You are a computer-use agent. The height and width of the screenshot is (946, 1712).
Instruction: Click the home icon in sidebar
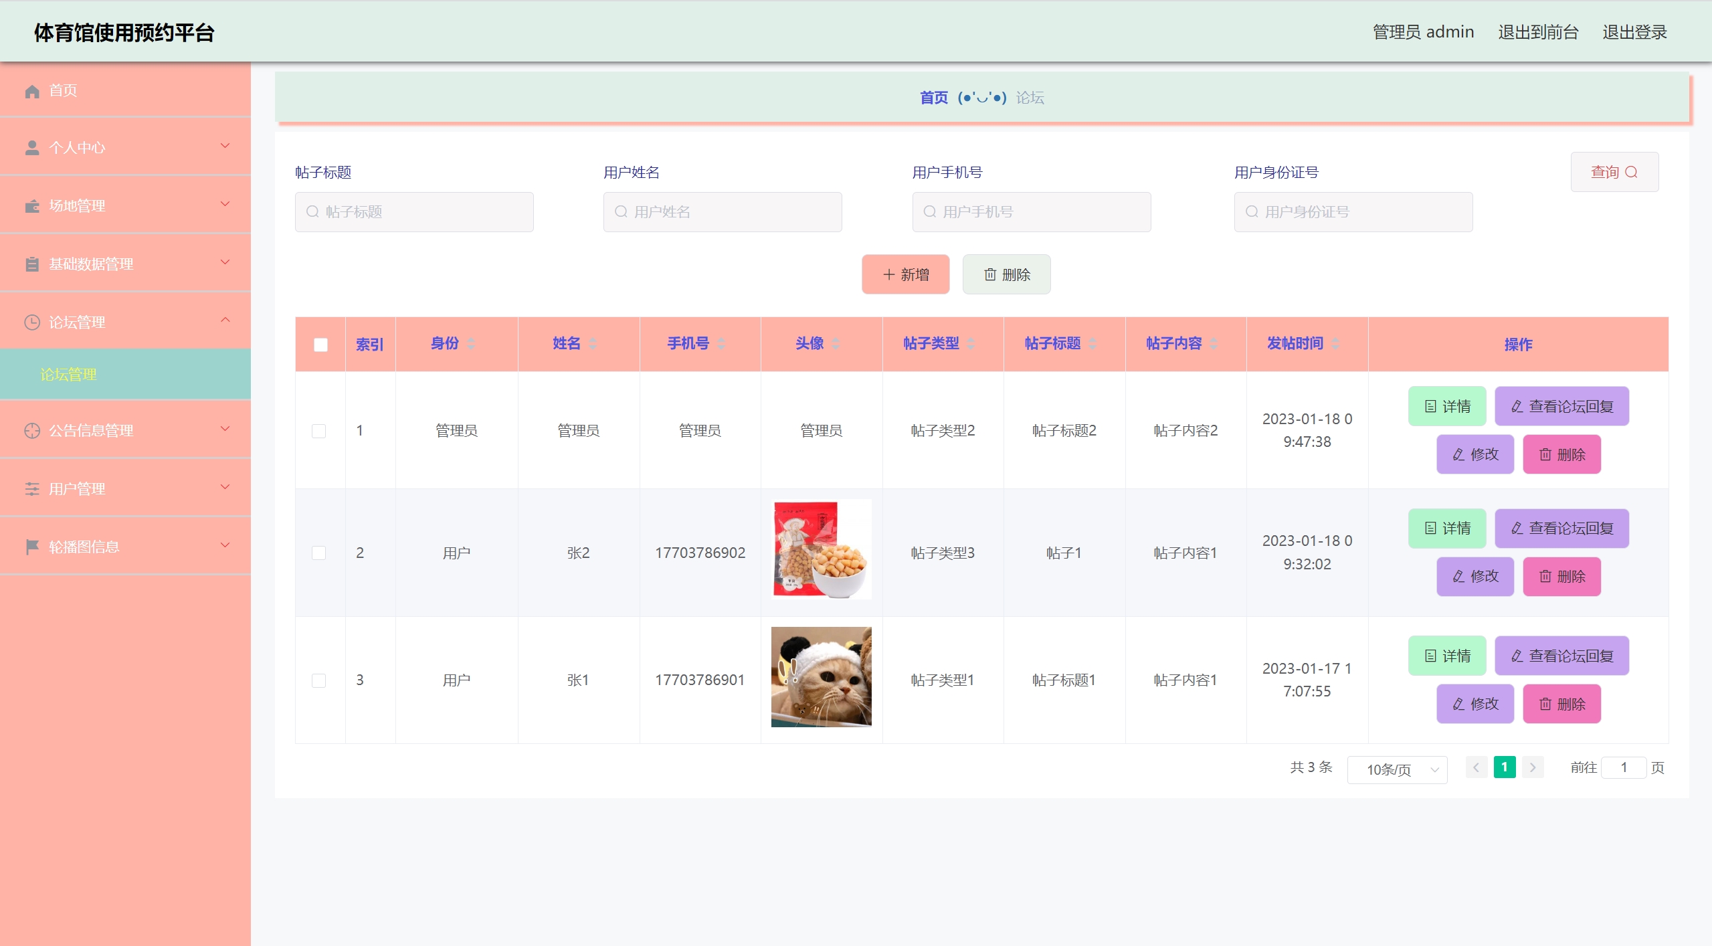[32, 91]
